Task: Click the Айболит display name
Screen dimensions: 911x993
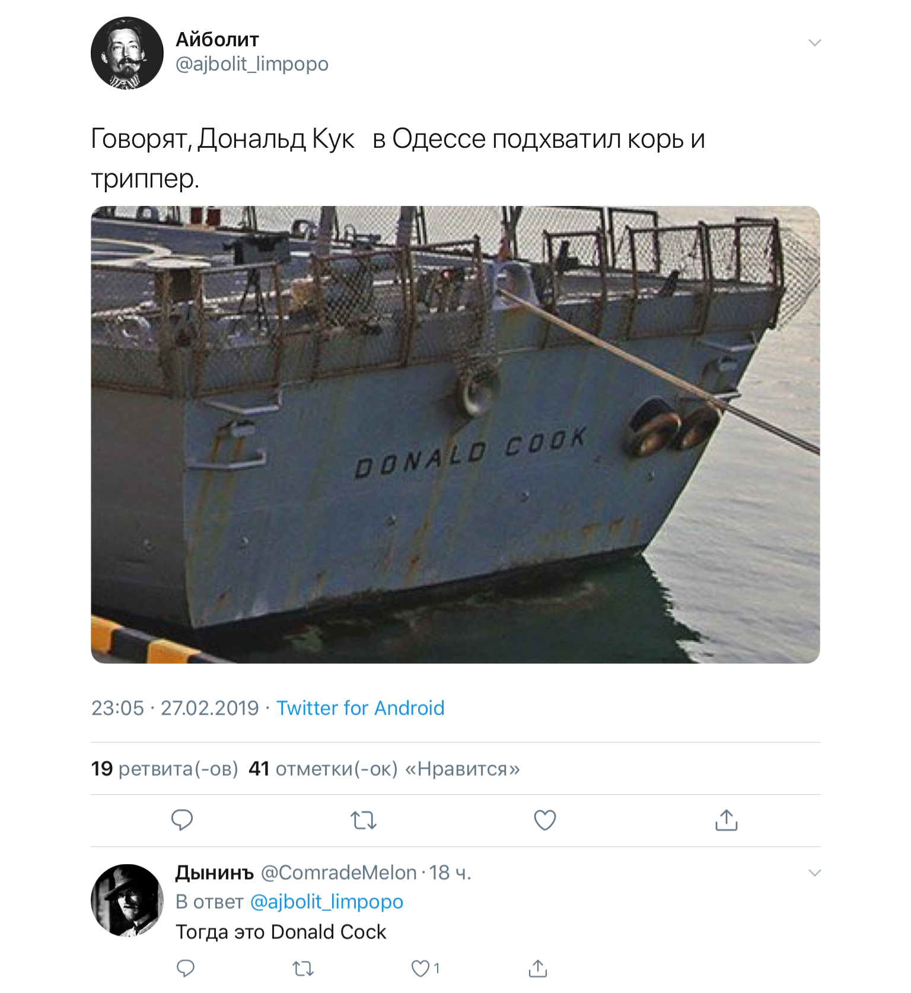Action: [217, 40]
